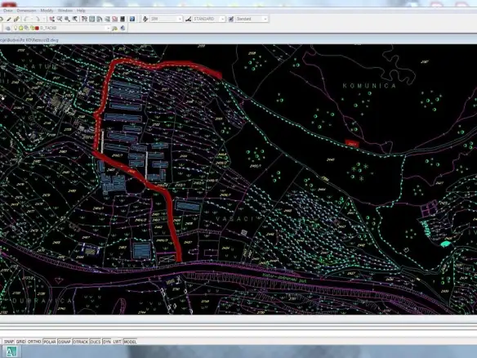Click the Redo arrow icon

click(38, 19)
